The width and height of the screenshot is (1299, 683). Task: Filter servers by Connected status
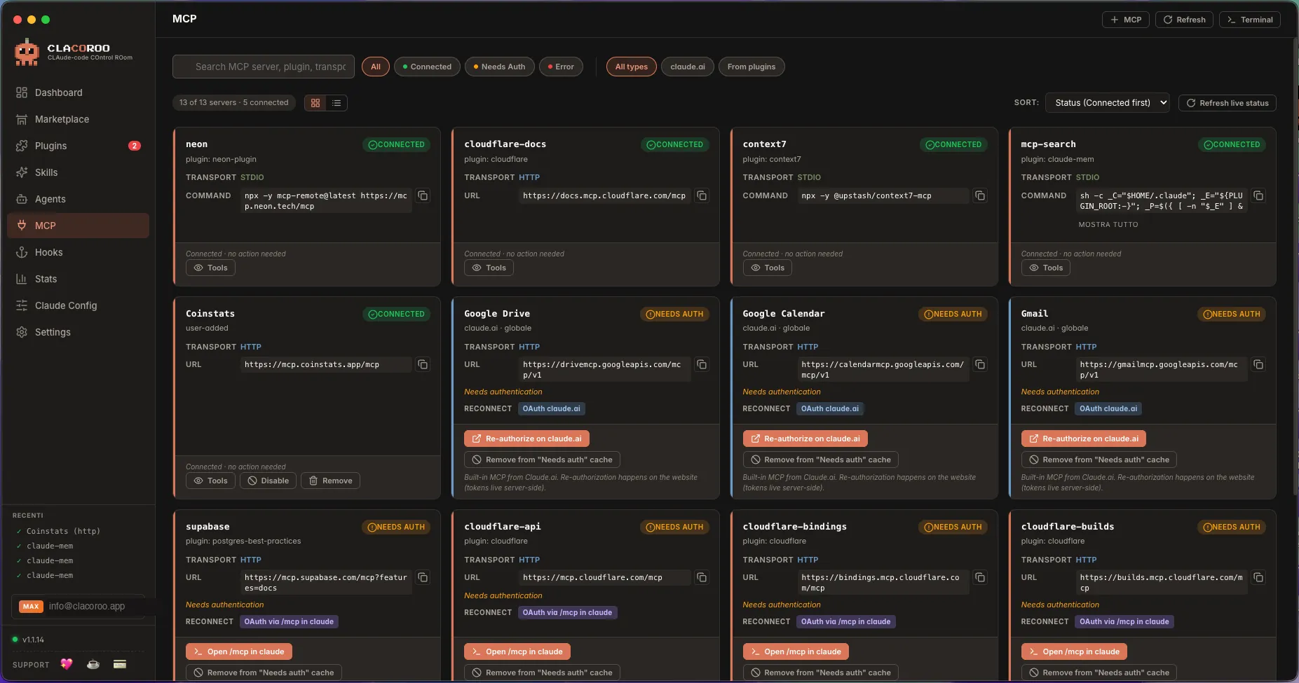(x=427, y=67)
